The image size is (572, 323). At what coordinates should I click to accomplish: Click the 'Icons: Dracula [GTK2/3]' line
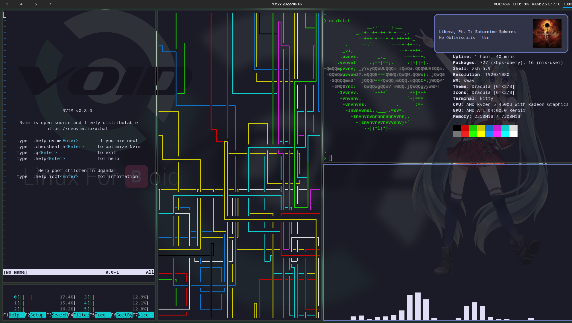point(484,92)
